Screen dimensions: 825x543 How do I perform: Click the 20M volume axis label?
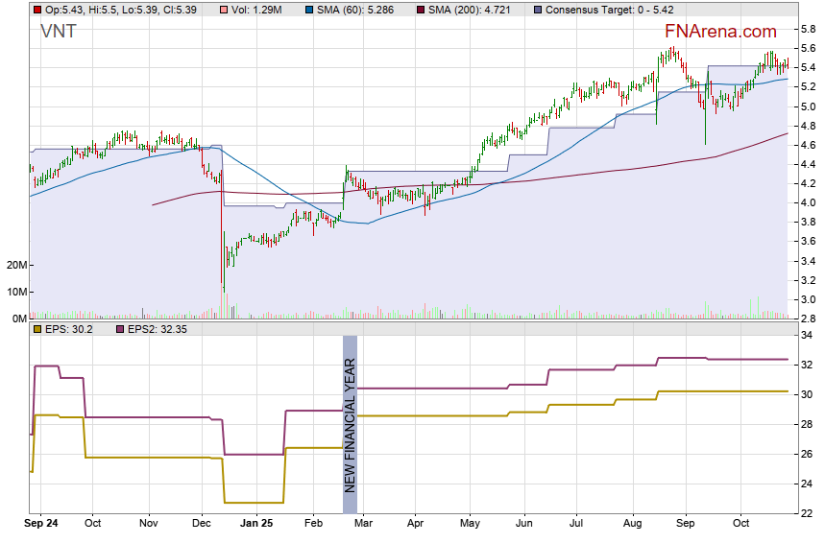[15, 265]
